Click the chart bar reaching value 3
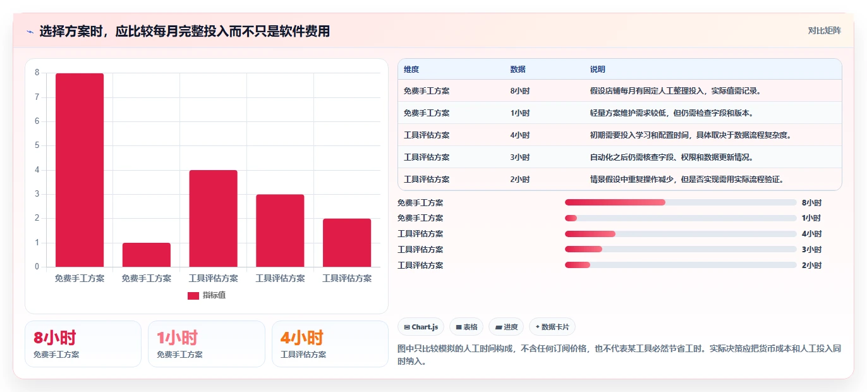Screen dimensions: 867x392 [x=281, y=231]
